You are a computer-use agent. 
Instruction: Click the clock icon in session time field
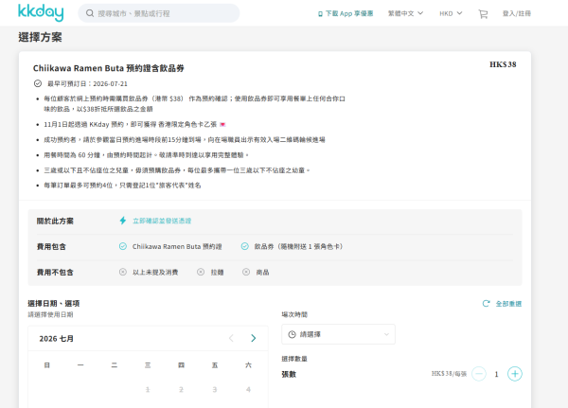(x=292, y=334)
